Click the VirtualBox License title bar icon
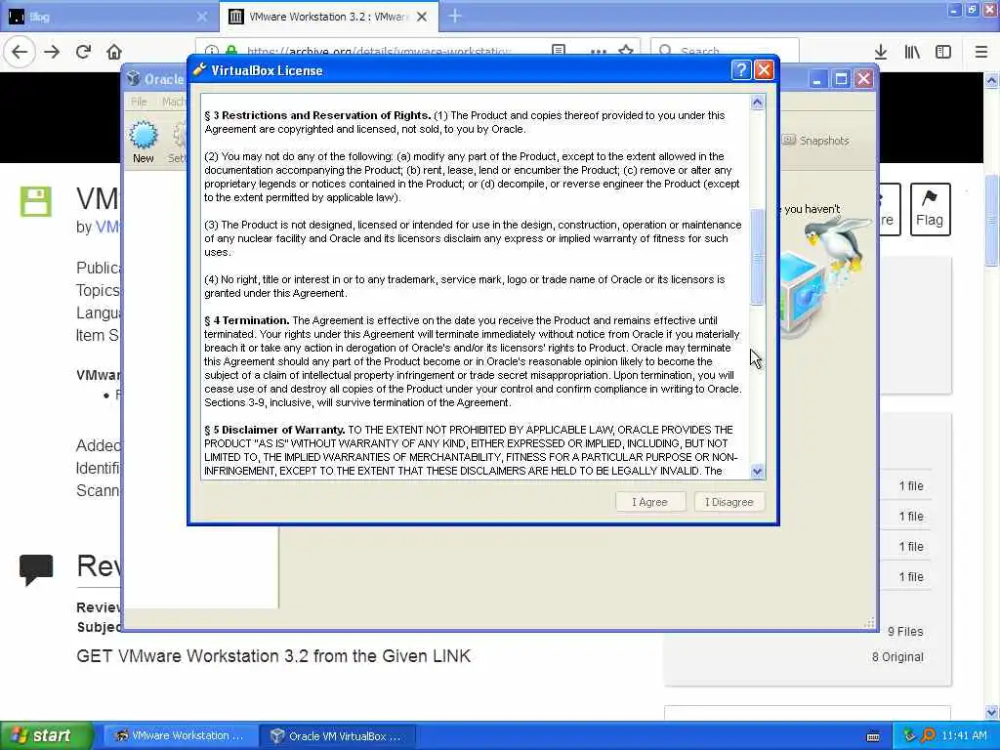 [199, 69]
